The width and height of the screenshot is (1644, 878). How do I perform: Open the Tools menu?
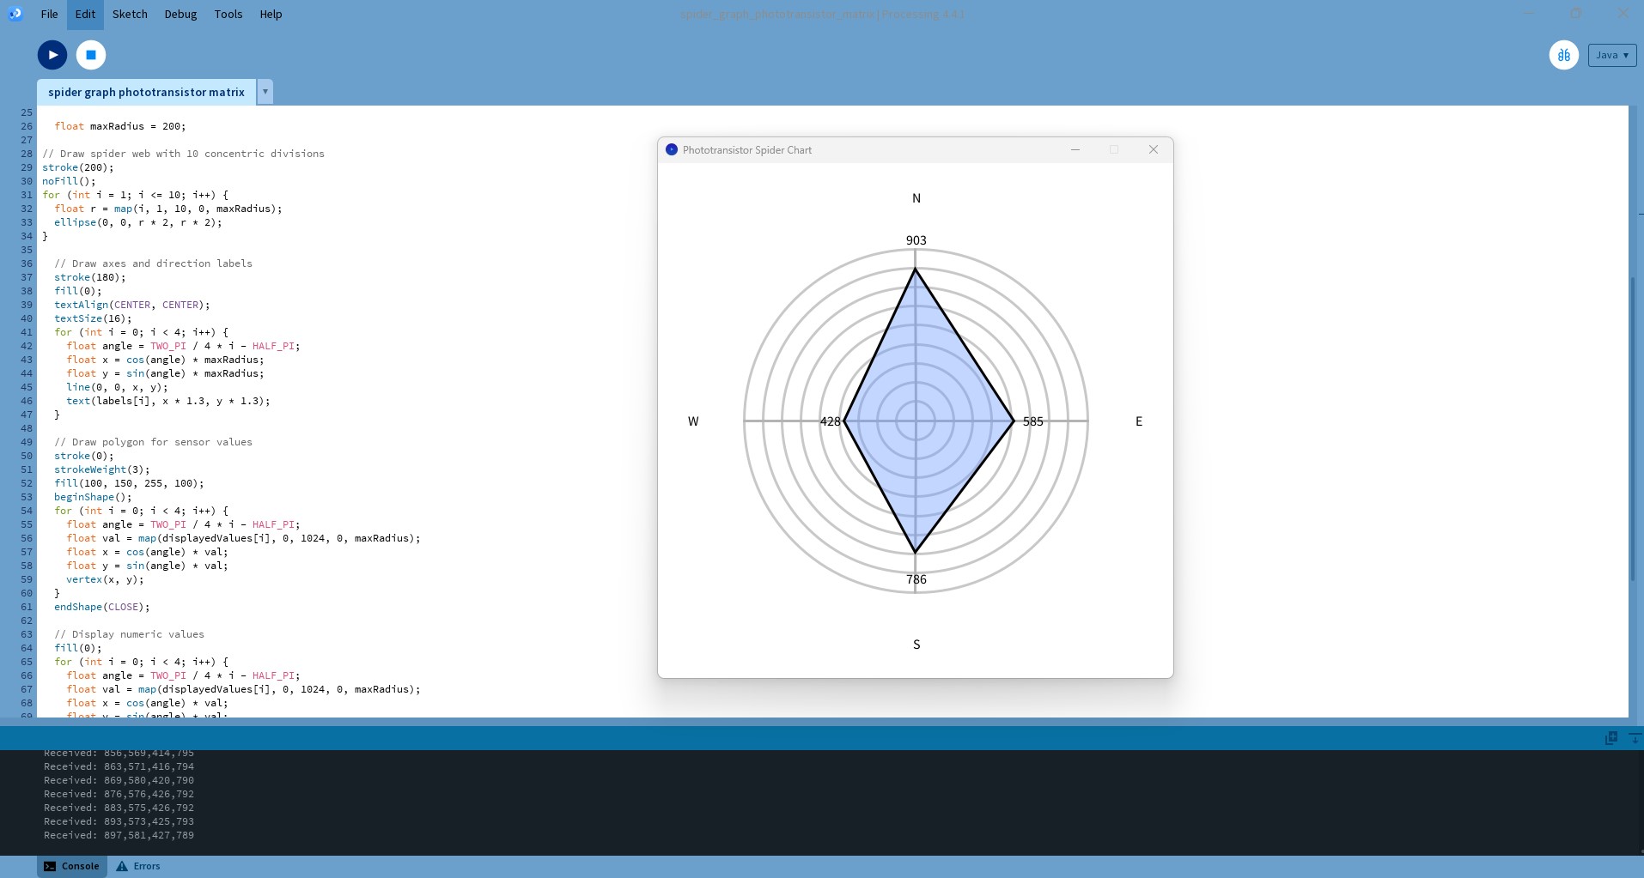228,14
